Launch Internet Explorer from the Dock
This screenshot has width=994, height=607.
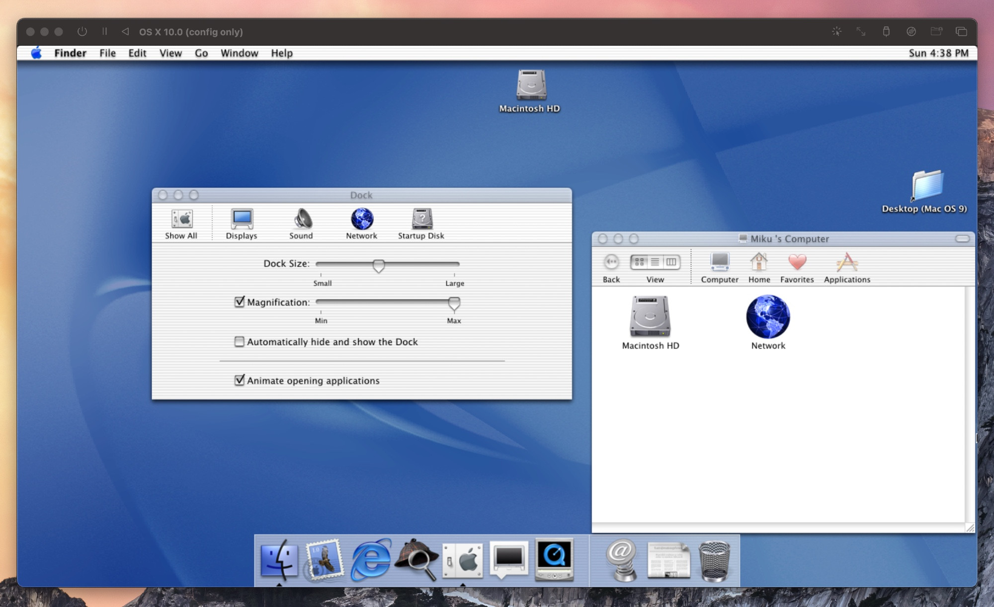(371, 560)
